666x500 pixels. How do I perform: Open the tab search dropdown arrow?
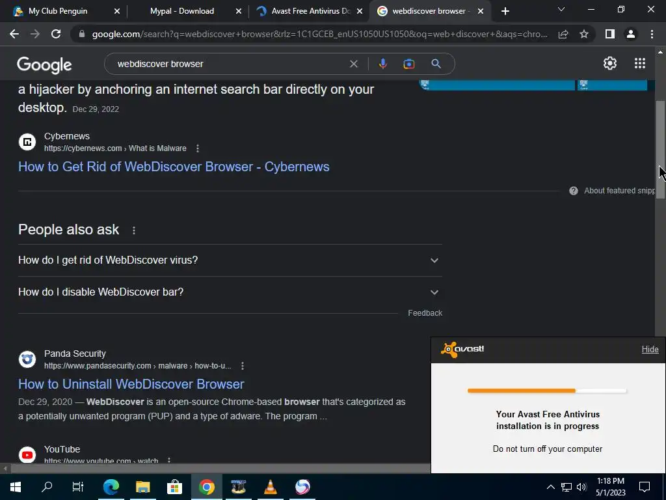(561, 10)
